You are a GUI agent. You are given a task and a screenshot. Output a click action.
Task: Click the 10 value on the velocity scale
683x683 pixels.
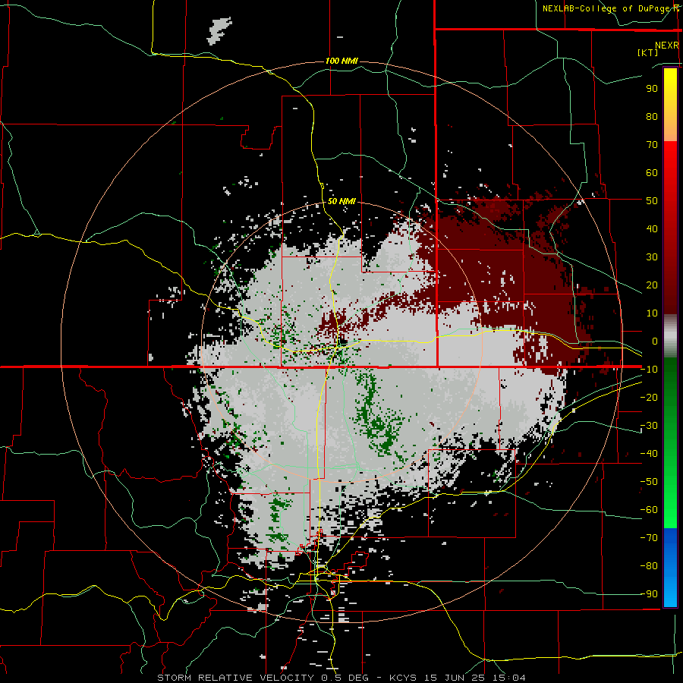[652, 313]
